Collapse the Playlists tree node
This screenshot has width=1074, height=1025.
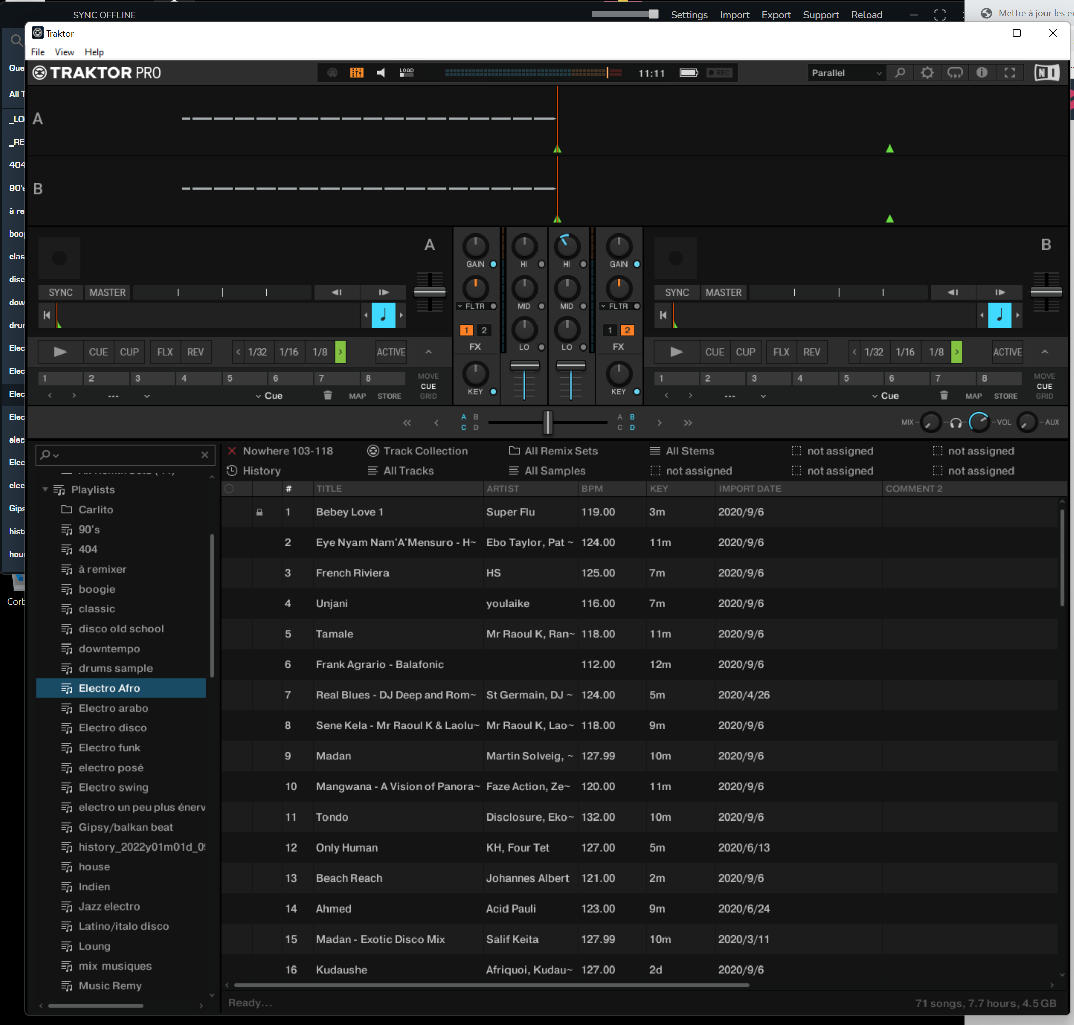pyautogui.click(x=45, y=489)
